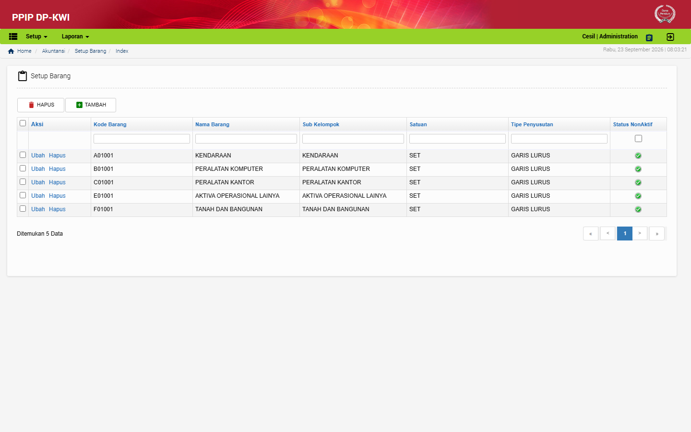Go to the first page of results
Viewport: 691px width, 432px height.
click(591, 234)
